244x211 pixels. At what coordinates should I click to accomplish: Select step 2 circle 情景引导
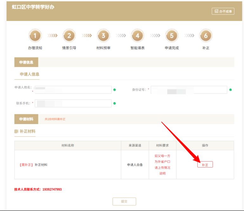69,36
